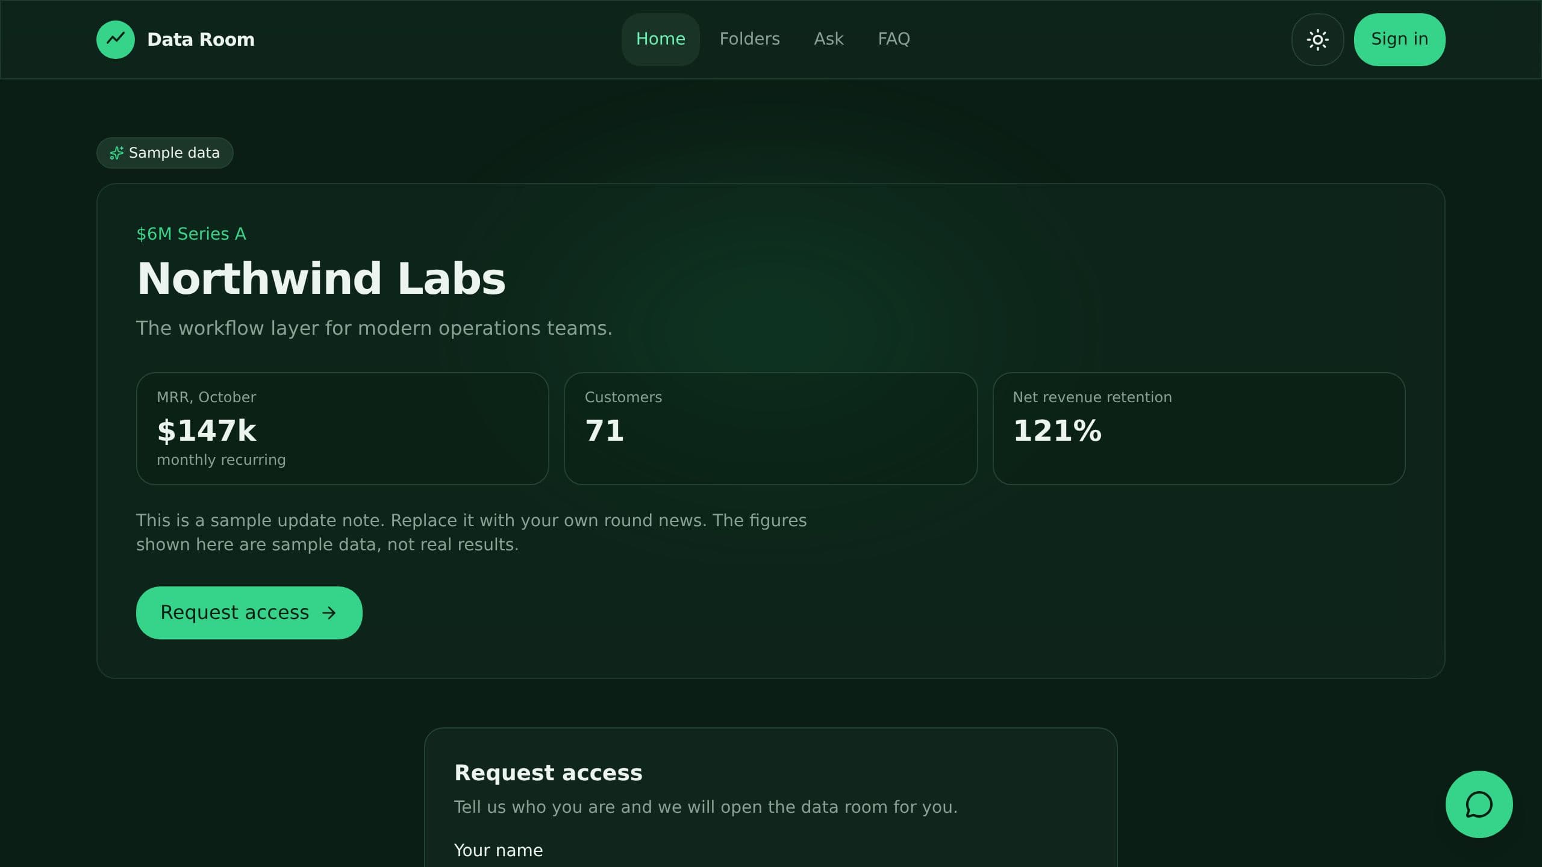Click the sample update note paragraph
The image size is (1542, 867).
click(x=471, y=532)
